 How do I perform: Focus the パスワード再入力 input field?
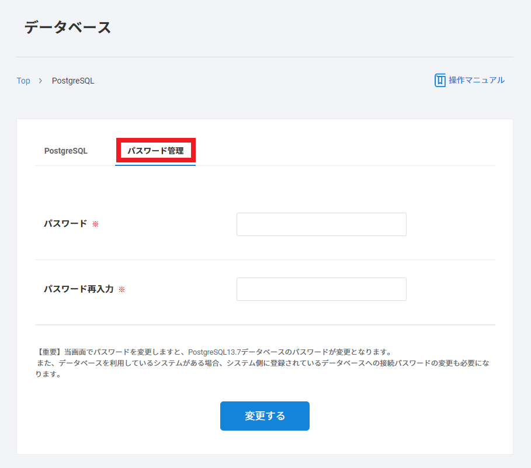tap(321, 289)
